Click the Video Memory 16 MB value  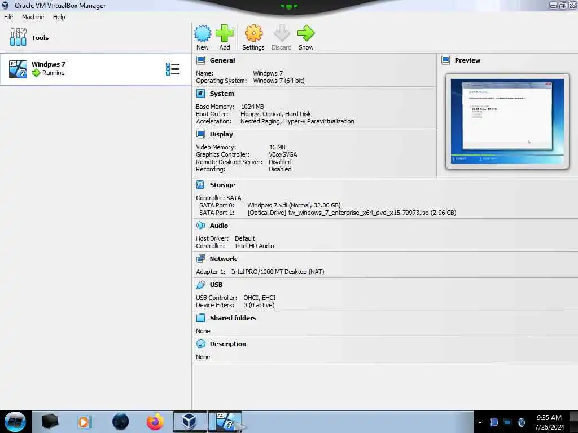tap(277, 147)
